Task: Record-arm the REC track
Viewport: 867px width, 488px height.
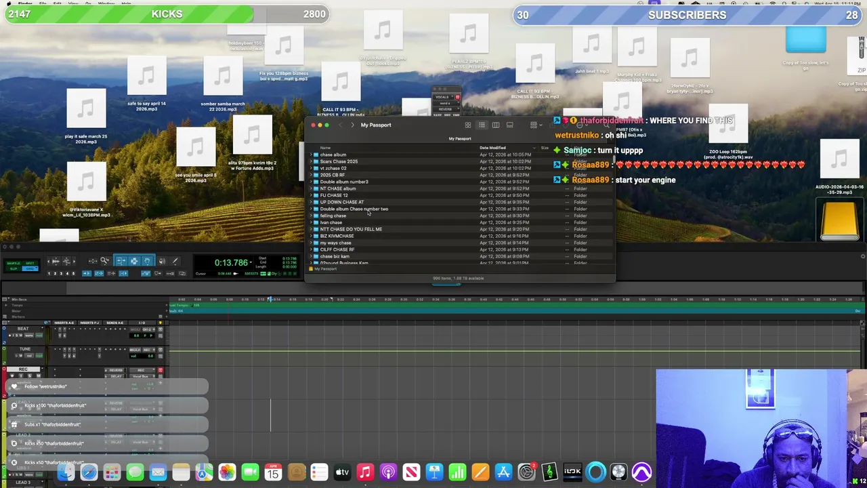Action: [x=12, y=375]
